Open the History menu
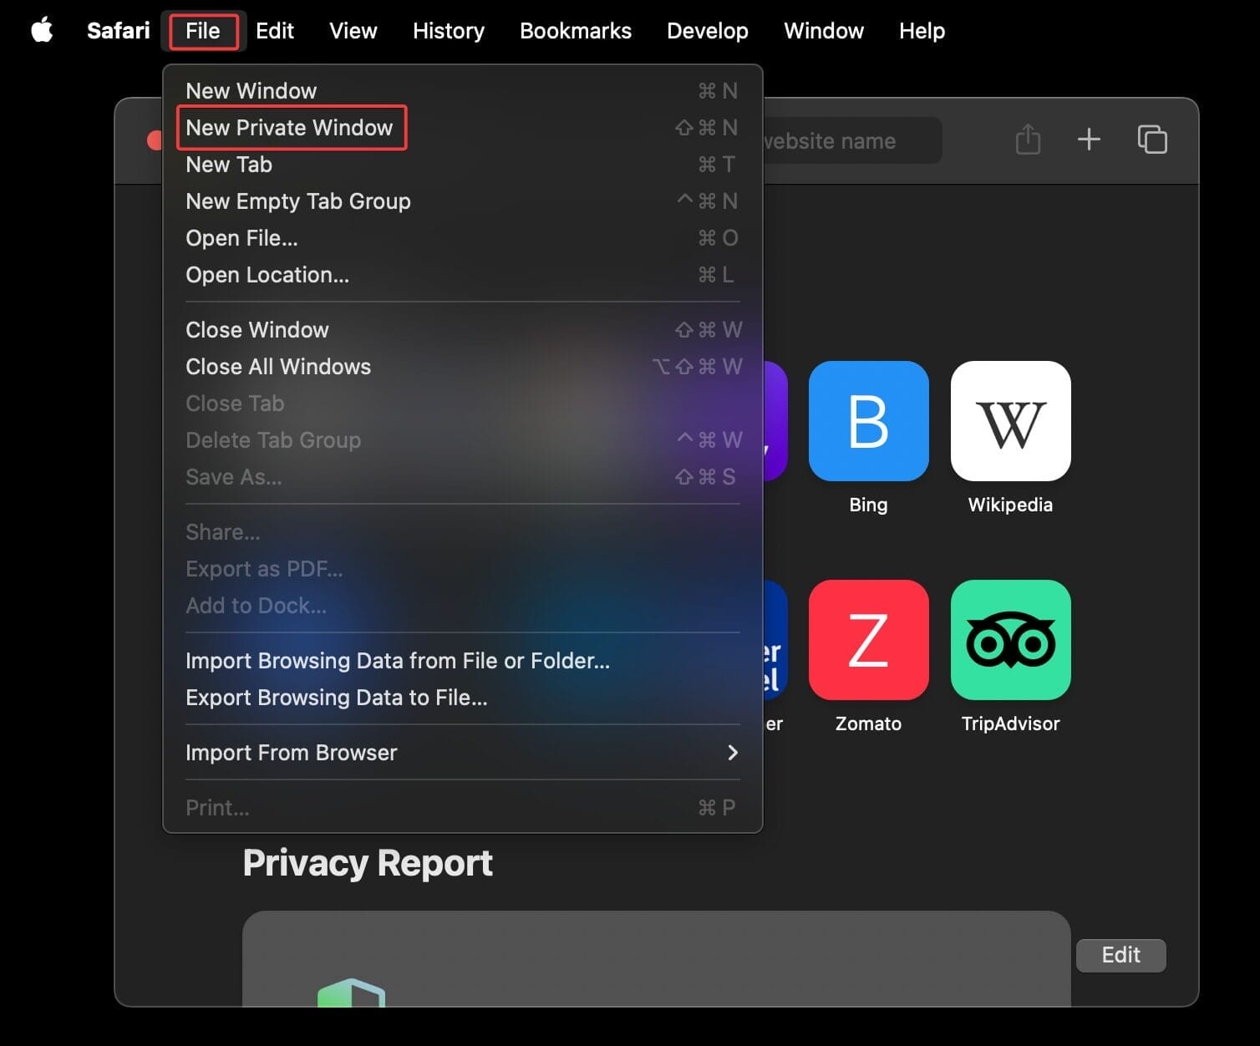1260x1046 pixels. pyautogui.click(x=448, y=31)
